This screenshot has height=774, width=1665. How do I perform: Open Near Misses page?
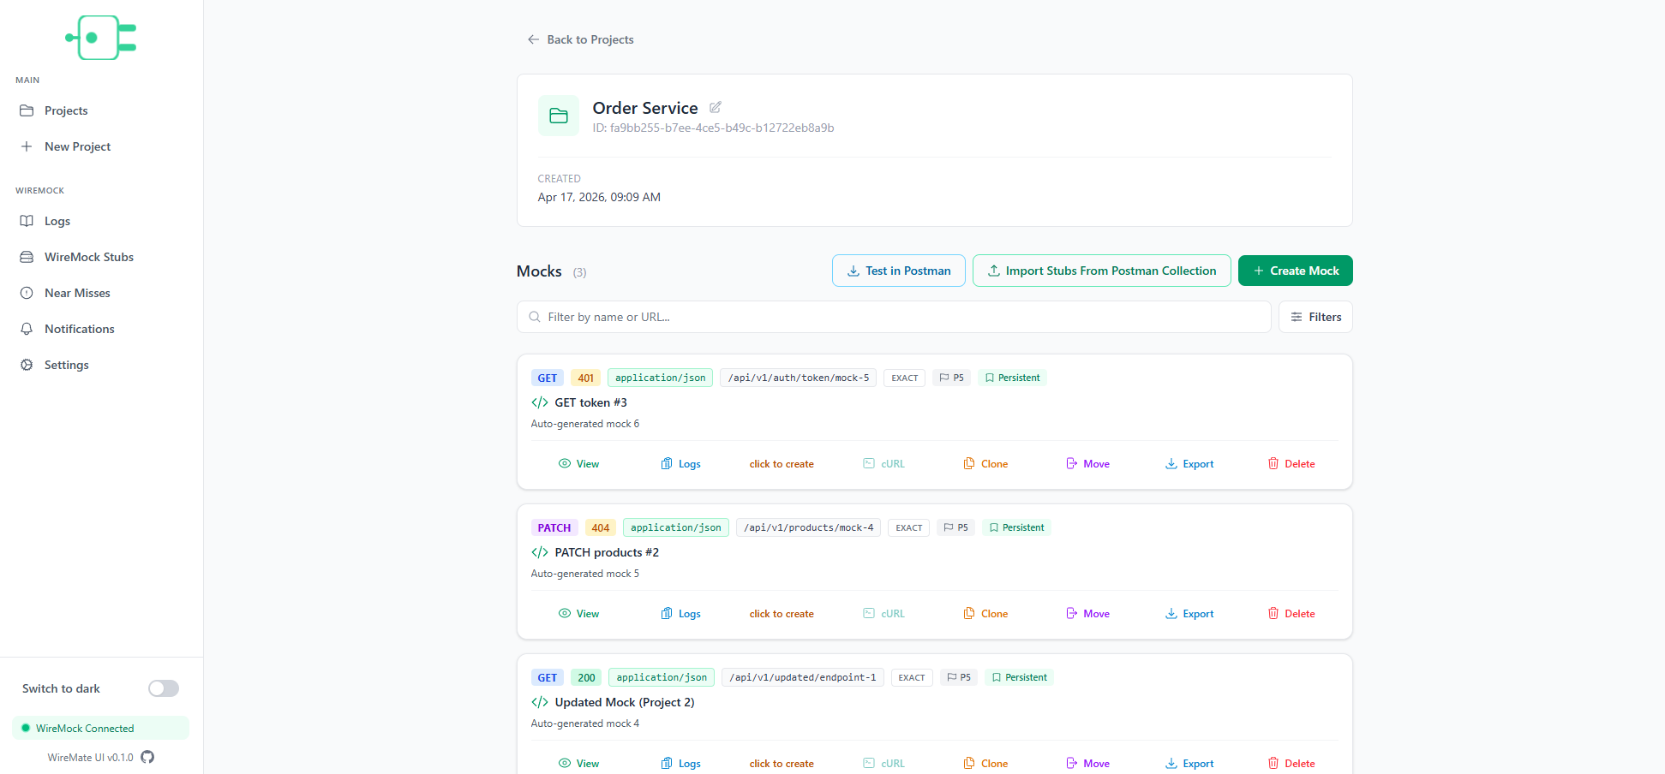[x=101, y=293]
